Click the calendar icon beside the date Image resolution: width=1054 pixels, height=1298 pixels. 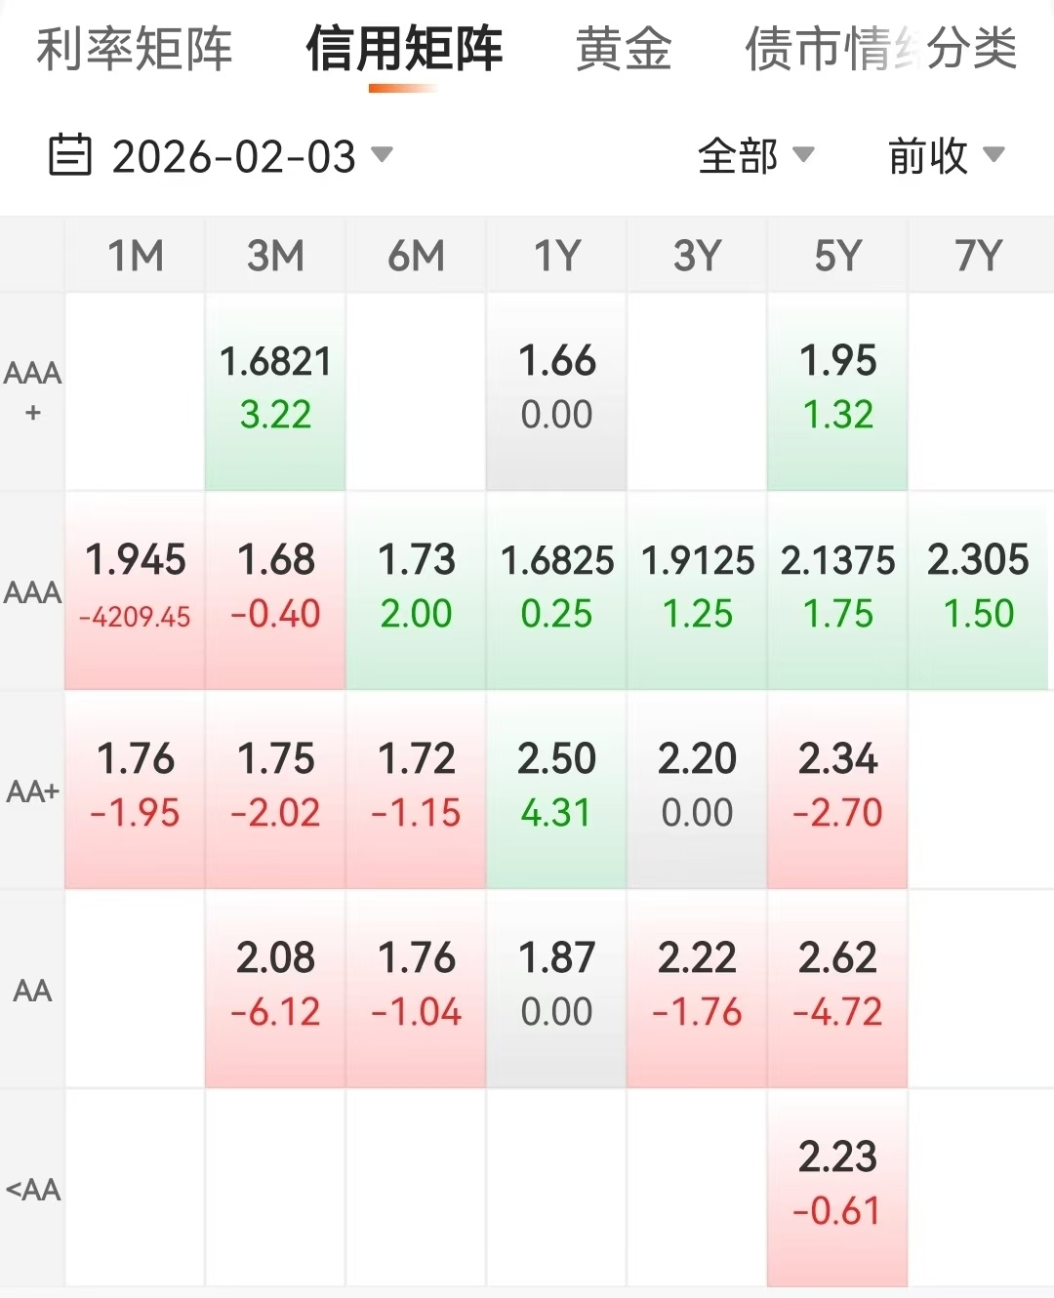(x=69, y=155)
